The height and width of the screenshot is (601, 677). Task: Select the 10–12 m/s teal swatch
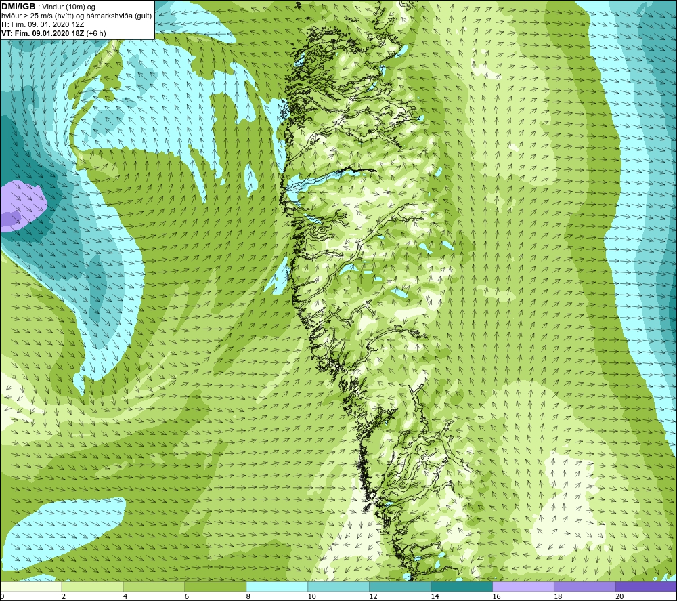coord(338,586)
